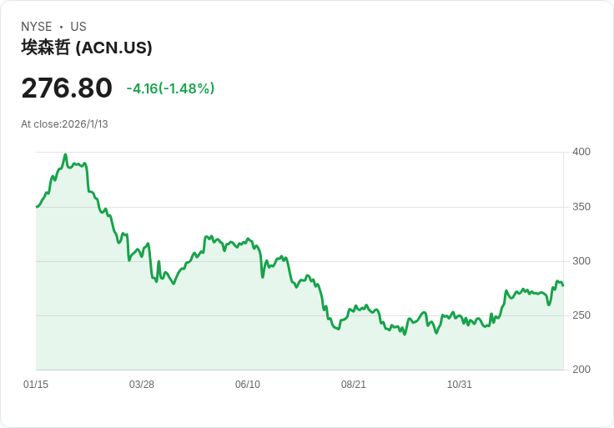Click the At close 2026/1/13 timestamp

[64, 124]
